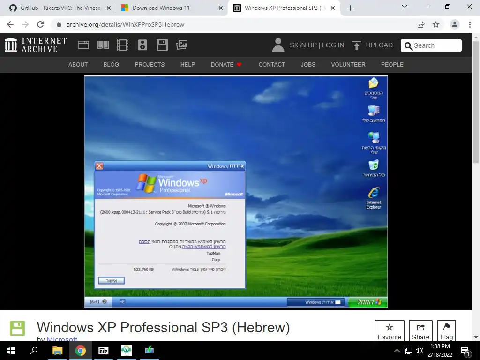Click the Chrome taskbar icon
This screenshot has width=480, height=360.
[81, 351]
